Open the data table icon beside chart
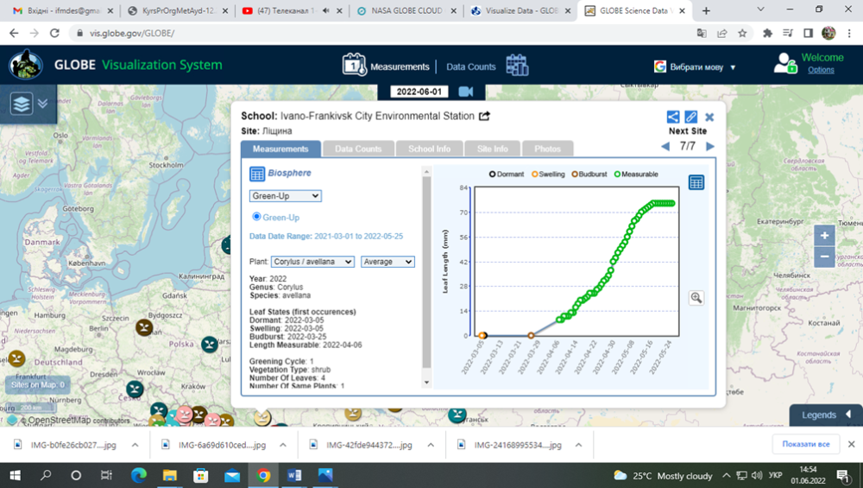This screenshot has height=488, width=863. [x=696, y=182]
